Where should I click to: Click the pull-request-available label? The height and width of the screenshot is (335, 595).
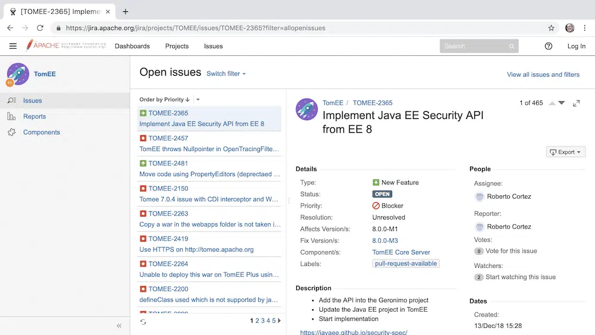click(406, 264)
